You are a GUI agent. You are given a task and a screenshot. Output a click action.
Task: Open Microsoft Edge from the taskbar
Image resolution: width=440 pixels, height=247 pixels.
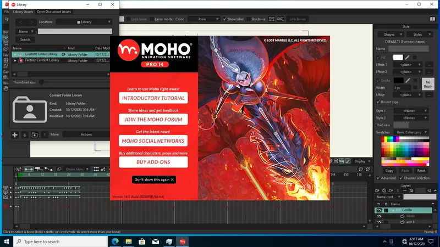click(115, 242)
